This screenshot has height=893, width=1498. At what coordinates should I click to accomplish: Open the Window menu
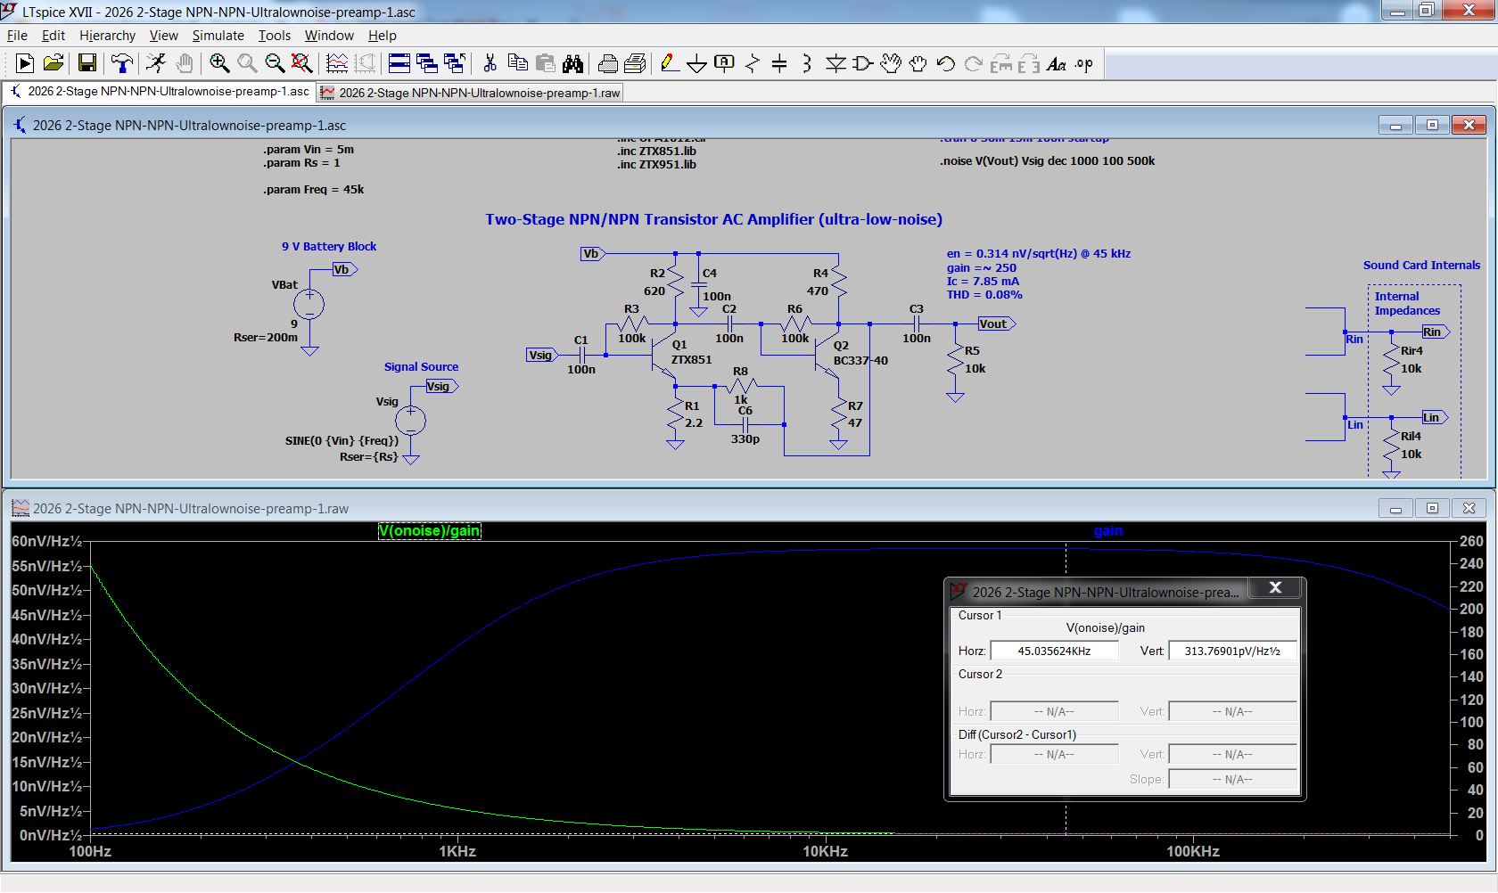coord(329,36)
